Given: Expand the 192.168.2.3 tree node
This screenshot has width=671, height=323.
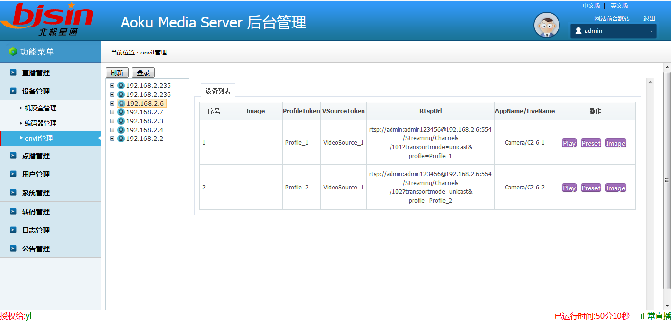Looking at the screenshot, I should coord(112,121).
